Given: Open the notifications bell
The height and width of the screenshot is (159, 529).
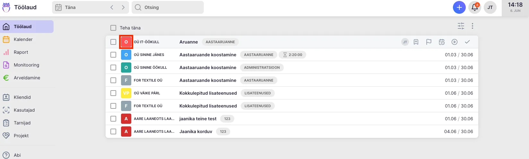Looking at the screenshot, I should point(474,7).
